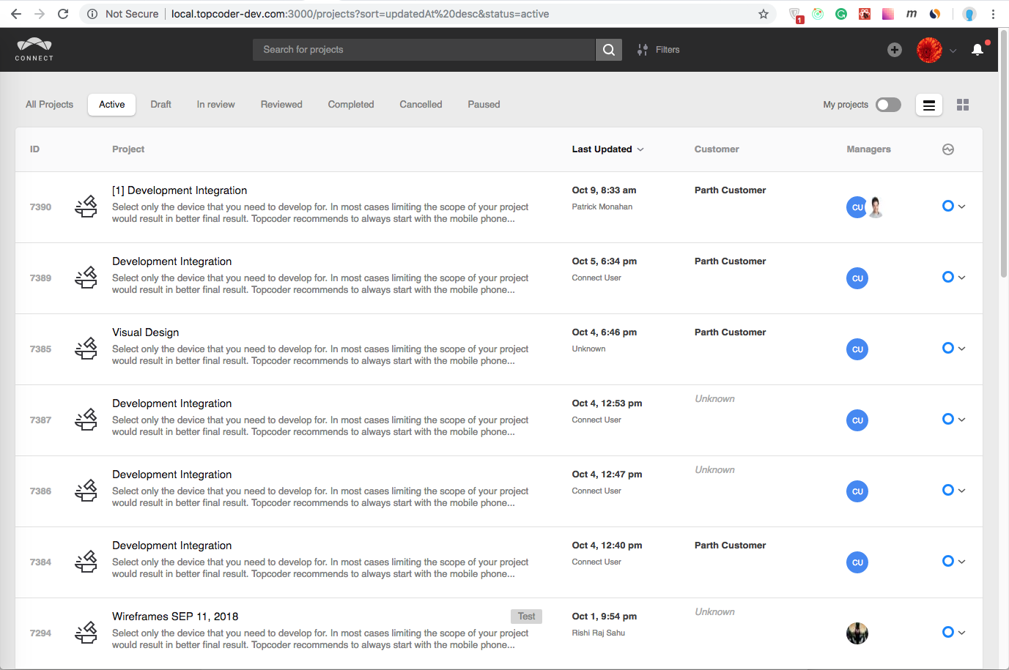Click project type icon for 7386

86,491
